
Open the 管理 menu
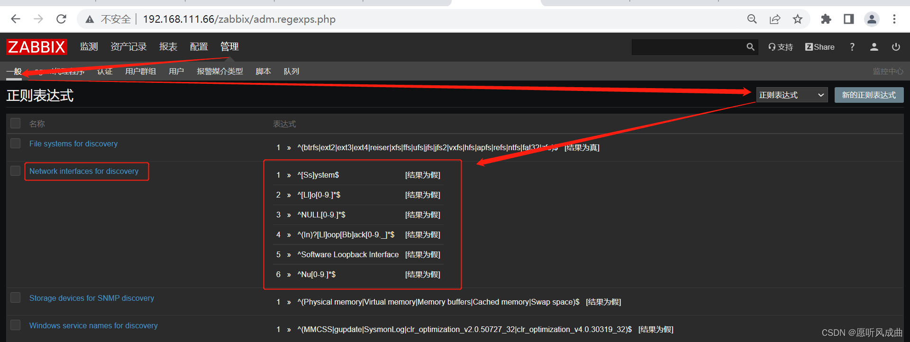click(x=229, y=46)
